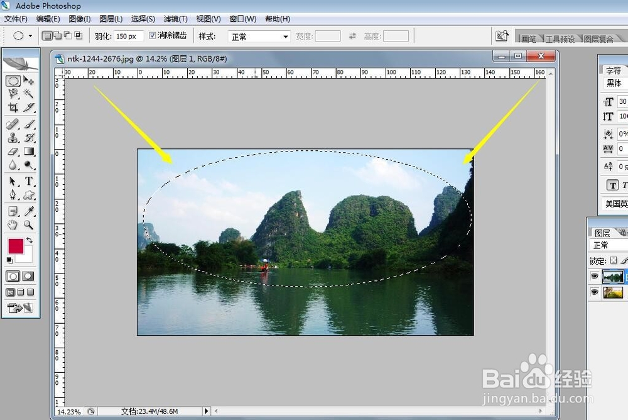Enable Standard Screen mode
Screen dimensions: 628x420
[11, 292]
